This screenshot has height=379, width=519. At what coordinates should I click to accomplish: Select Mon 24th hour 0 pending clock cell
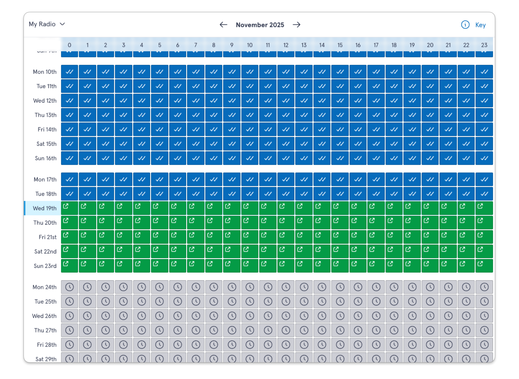point(69,287)
